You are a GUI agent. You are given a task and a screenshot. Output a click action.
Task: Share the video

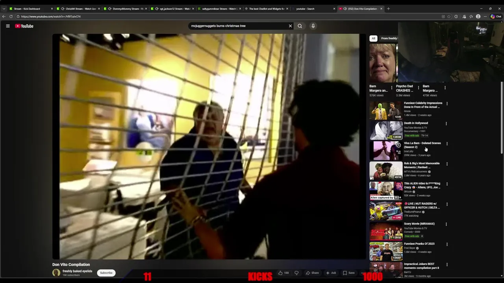coord(312,273)
